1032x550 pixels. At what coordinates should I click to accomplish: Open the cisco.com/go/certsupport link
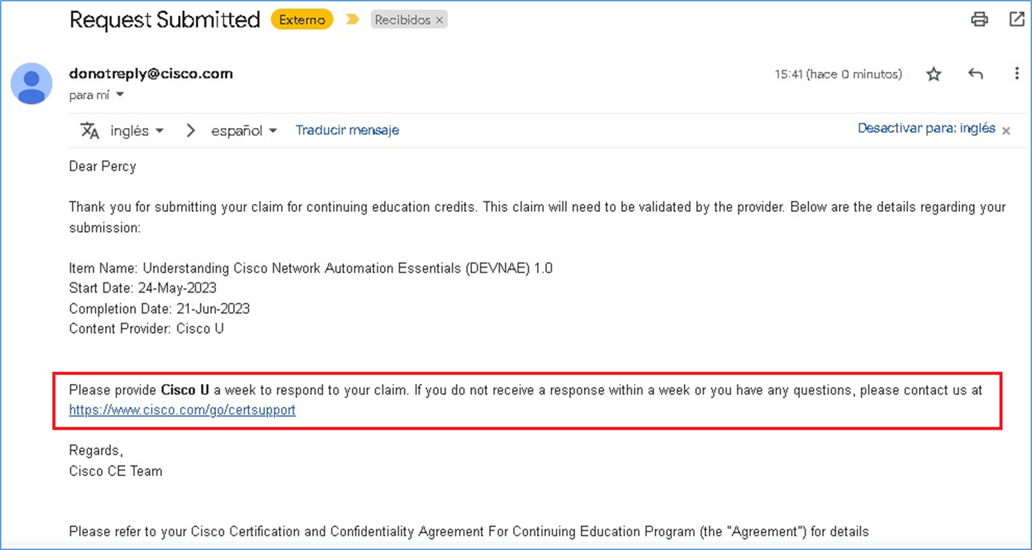[x=181, y=410]
